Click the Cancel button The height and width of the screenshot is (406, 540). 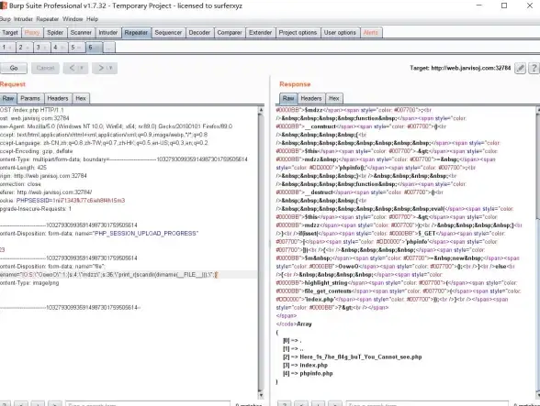(x=46, y=68)
